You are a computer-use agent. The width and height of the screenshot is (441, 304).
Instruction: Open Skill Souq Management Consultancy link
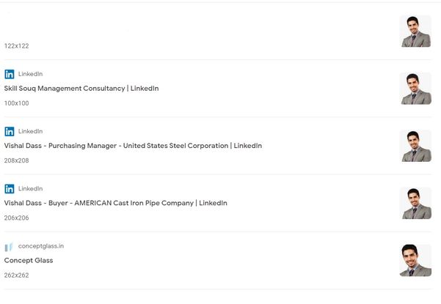(x=81, y=89)
